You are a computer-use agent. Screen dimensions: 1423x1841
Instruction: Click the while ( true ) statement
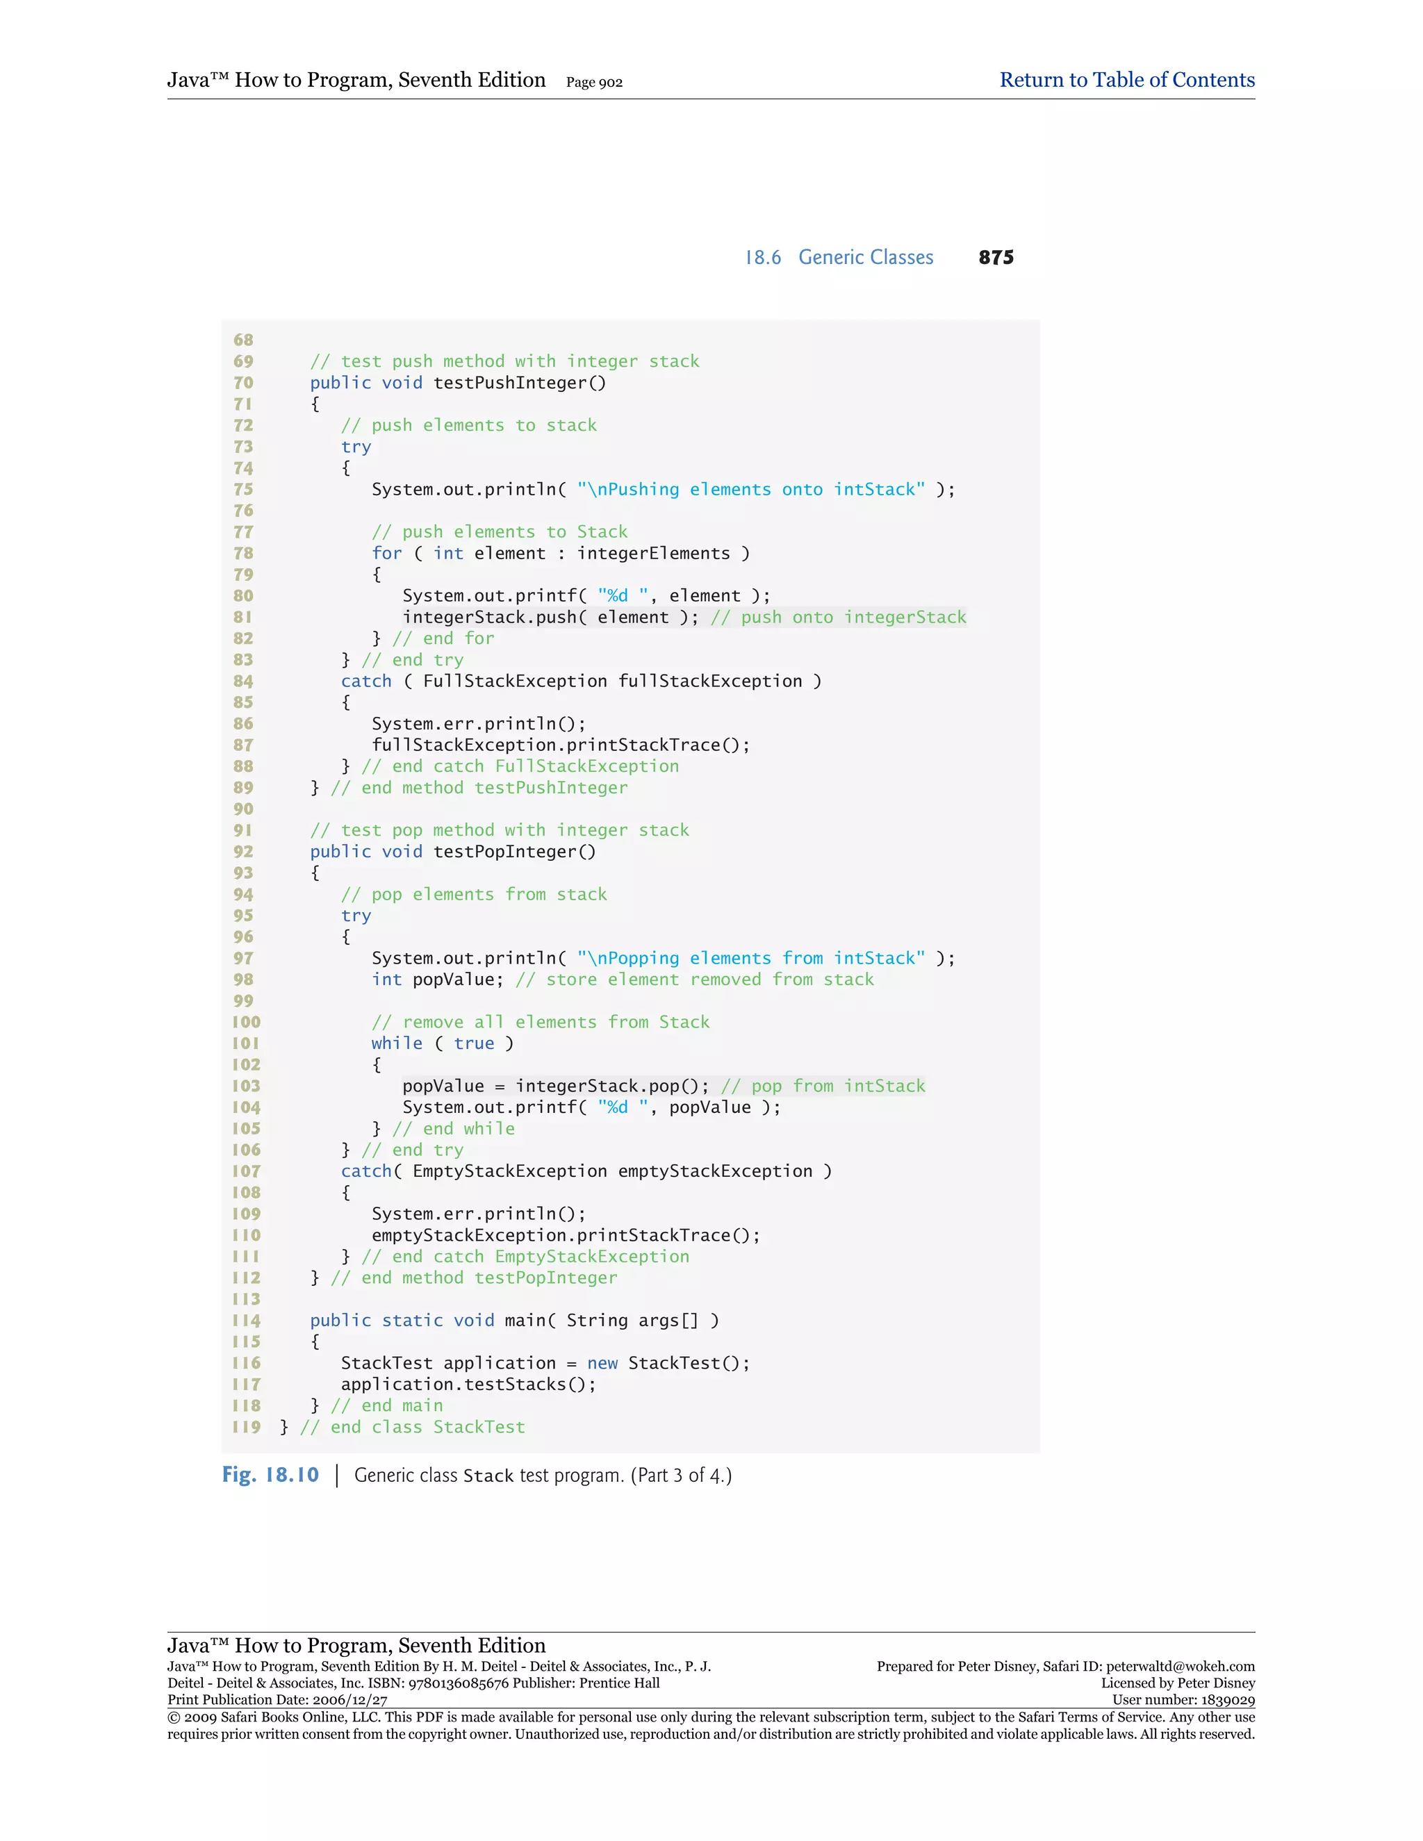tap(442, 1043)
